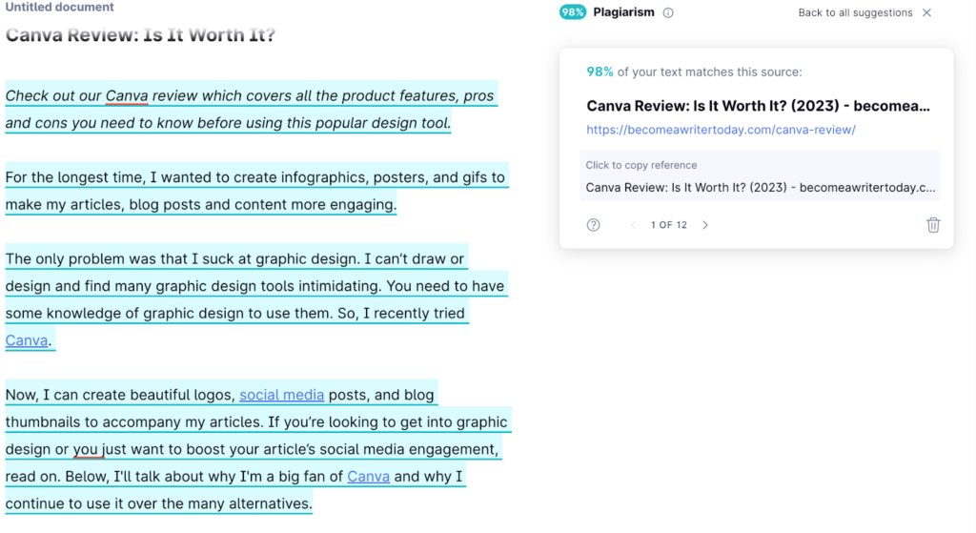Viewport: 976px width, 533px height.
Task: Open the question mark help icon
Action: point(594,225)
